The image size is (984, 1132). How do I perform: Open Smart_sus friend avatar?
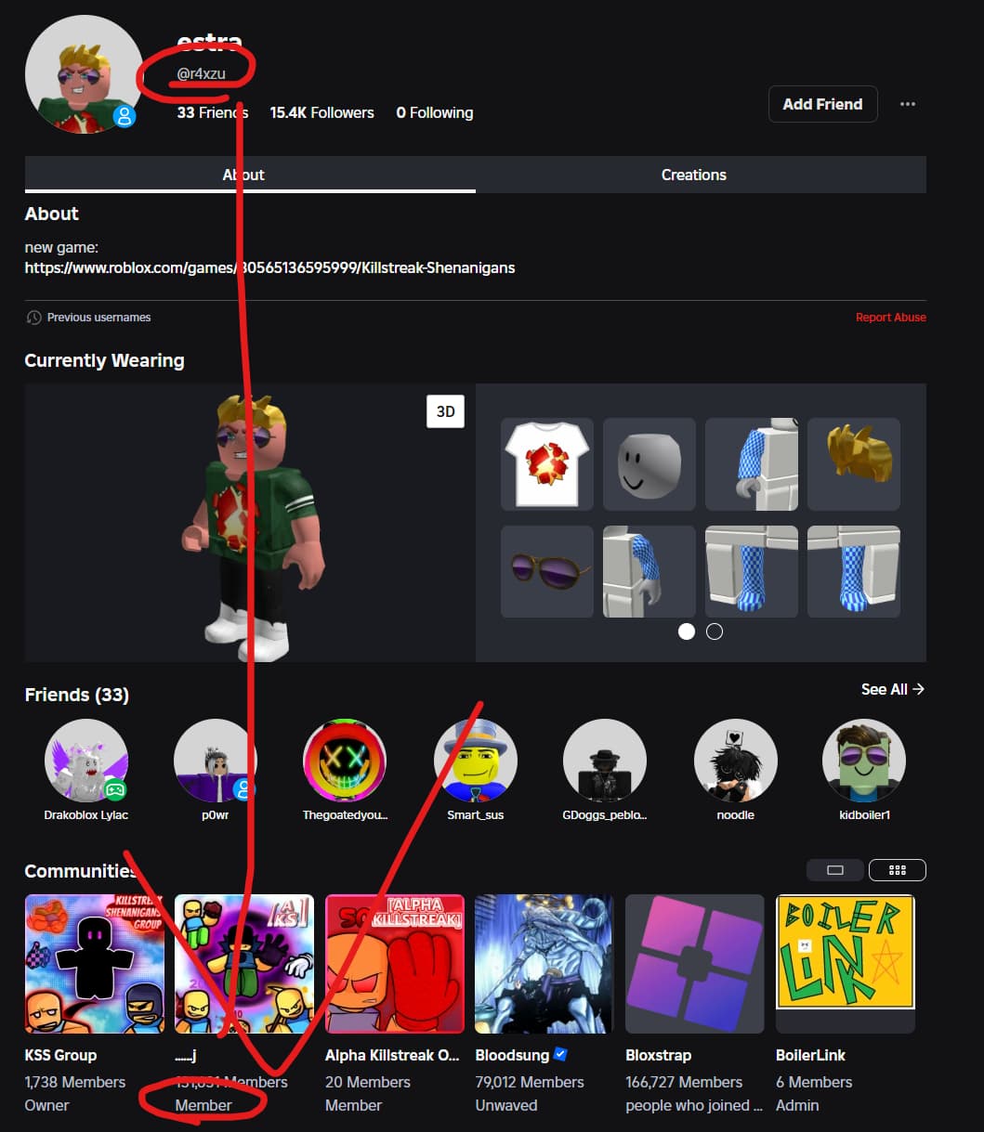pyautogui.click(x=475, y=761)
